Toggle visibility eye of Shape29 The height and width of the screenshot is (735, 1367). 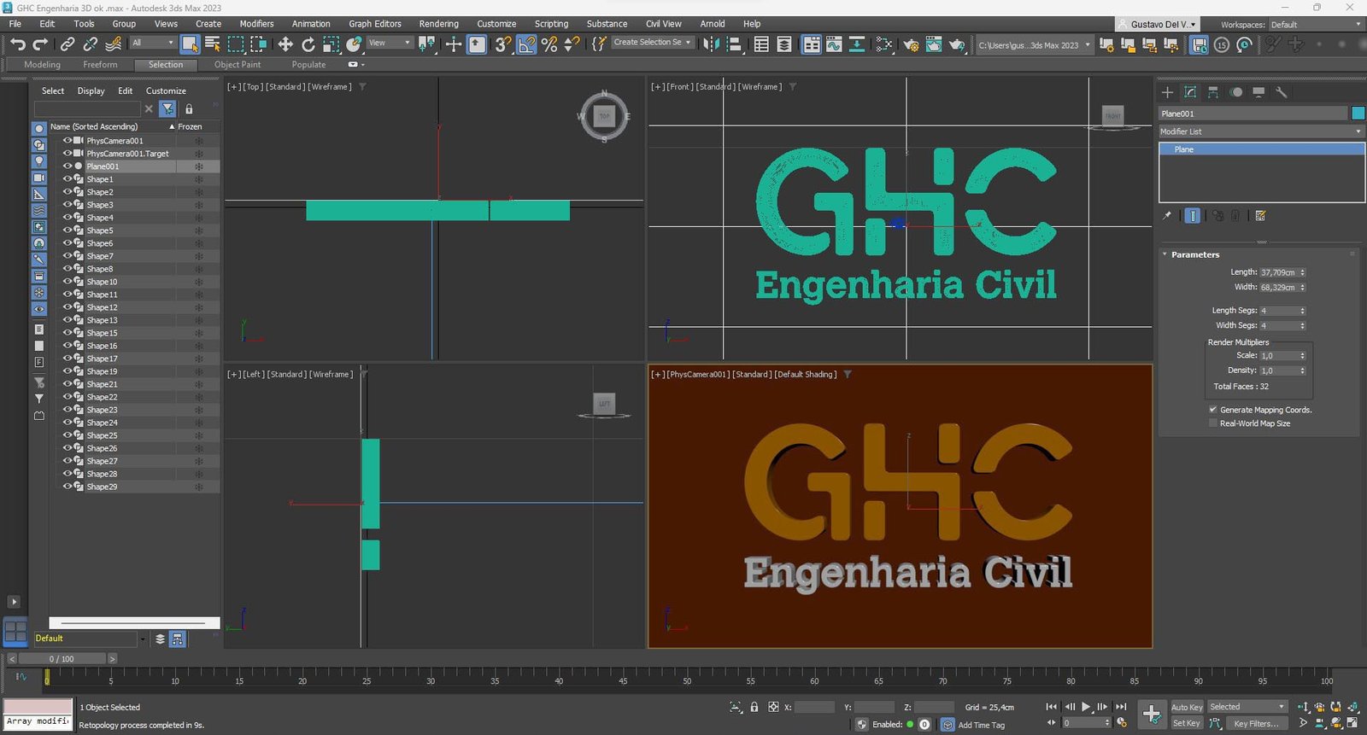67,487
